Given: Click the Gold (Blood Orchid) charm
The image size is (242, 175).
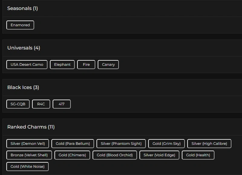Looking at the screenshot, I should pos(115,155).
